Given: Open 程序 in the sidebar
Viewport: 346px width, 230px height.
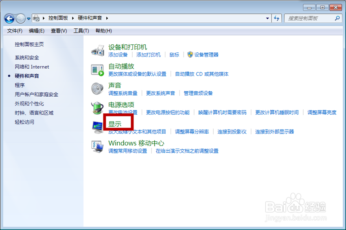Looking at the screenshot, I should point(20,85).
